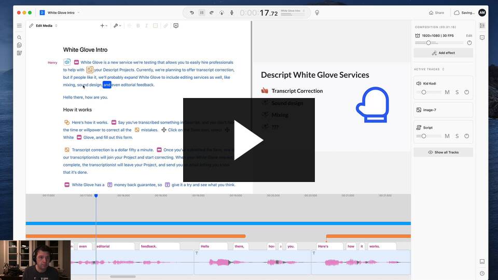Open the comments panel icon on right
Screen dimensions: 498x280
point(482,38)
